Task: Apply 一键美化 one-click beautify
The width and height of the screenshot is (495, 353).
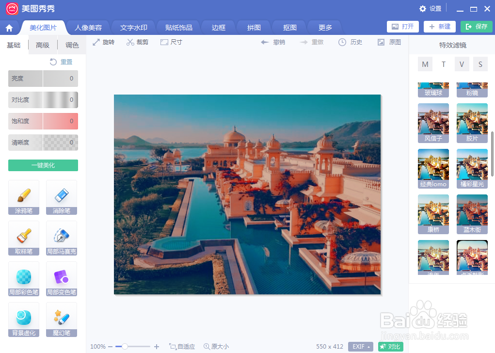Action: click(43, 165)
